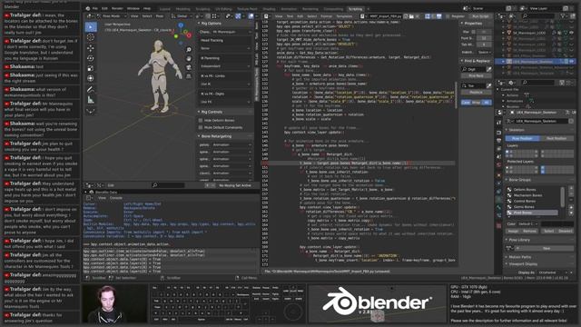Toggle visibility eye of SK_Mannequin_LOD0
This screenshot has width=581, height=327.
[571, 33]
